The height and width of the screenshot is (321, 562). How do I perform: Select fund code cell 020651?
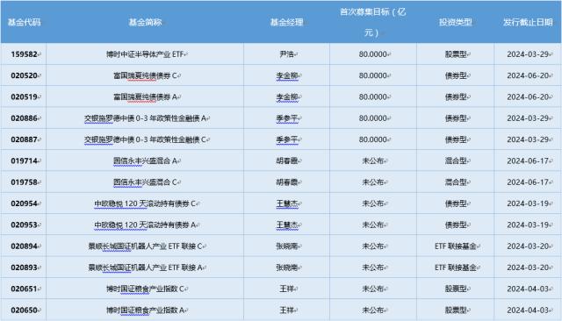pos(24,289)
